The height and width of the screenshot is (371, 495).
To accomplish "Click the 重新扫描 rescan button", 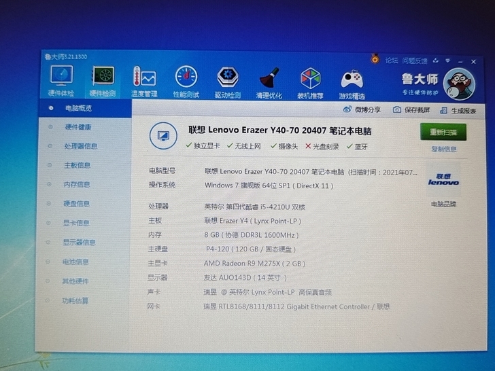I will (x=443, y=132).
